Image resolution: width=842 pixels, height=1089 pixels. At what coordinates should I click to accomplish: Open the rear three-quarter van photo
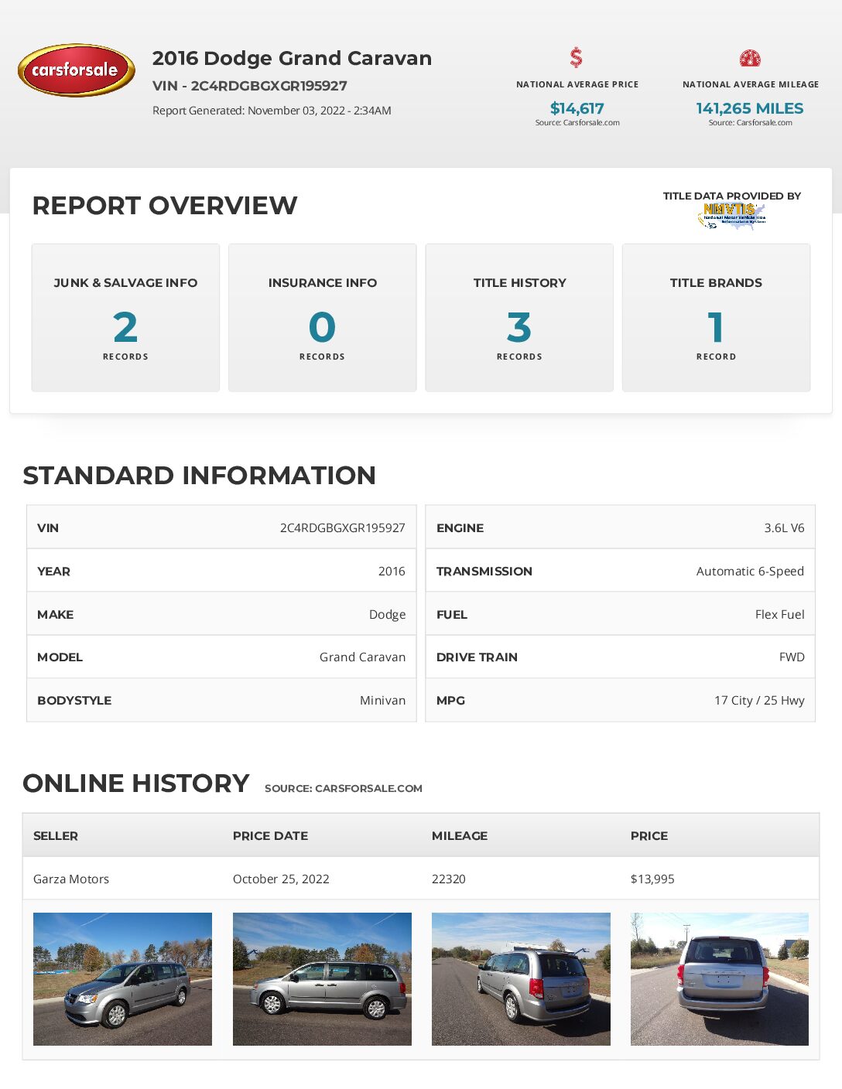pyautogui.click(x=521, y=979)
